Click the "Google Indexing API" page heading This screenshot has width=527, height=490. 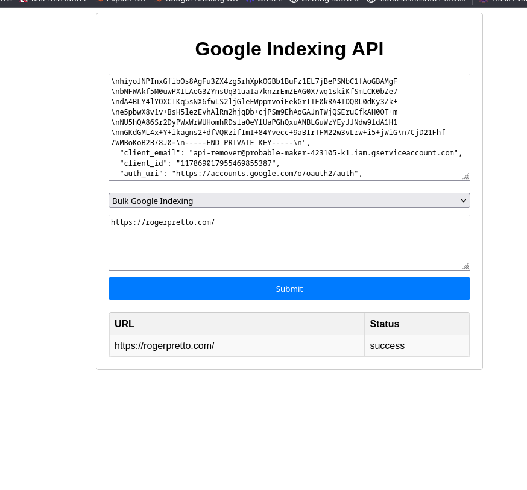289,49
